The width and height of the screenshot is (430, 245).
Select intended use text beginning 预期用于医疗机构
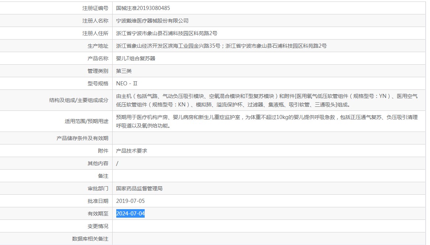[267, 122]
